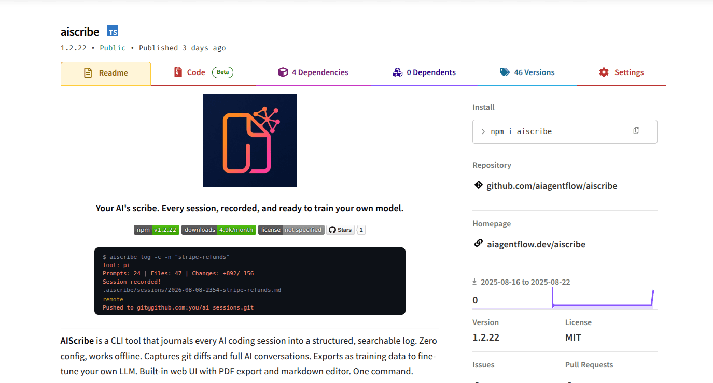
Task: Open the 4 Dependencies tab
Action: (x=313, y=72)
